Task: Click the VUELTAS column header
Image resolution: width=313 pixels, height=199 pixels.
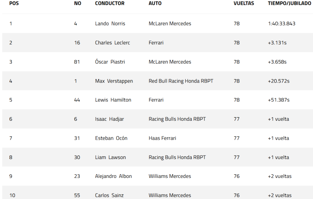Action: 244,4
